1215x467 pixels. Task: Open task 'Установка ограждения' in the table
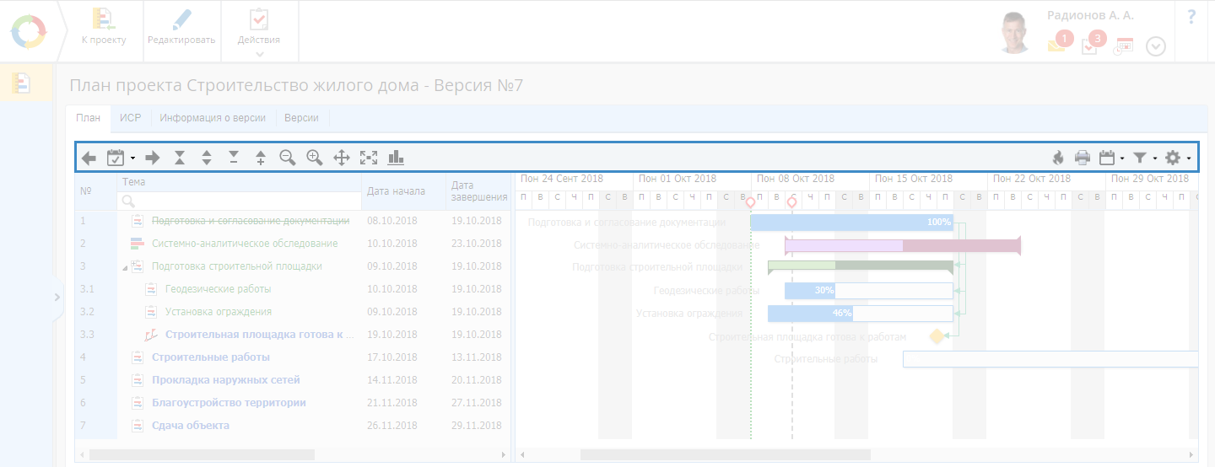tap(218, 312)
